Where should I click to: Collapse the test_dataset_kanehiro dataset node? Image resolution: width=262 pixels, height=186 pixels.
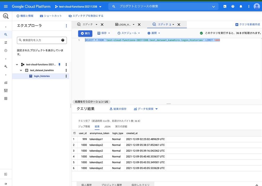(21, 71)
